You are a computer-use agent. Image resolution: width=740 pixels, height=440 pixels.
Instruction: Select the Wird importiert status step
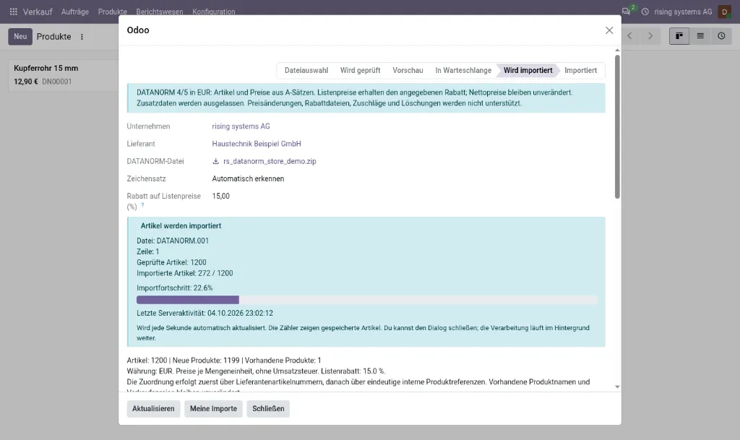point(528,70)
